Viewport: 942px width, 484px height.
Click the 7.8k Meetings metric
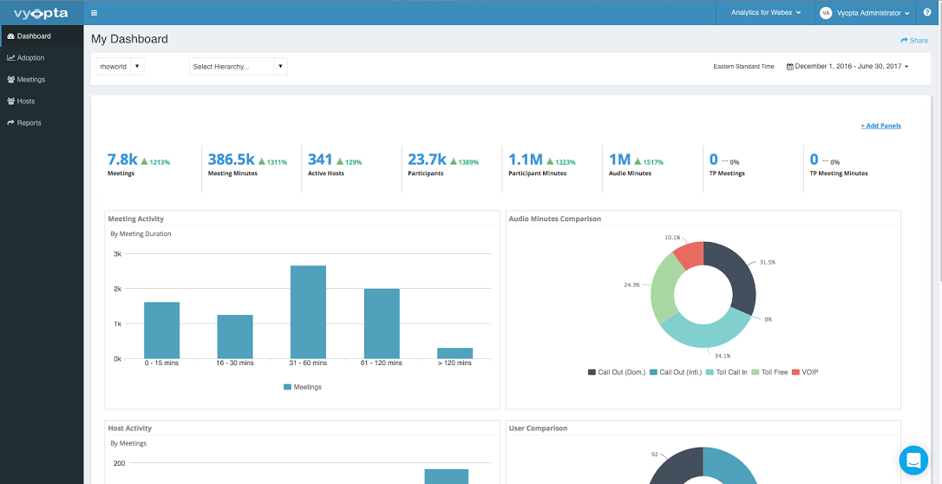[139, 164]
